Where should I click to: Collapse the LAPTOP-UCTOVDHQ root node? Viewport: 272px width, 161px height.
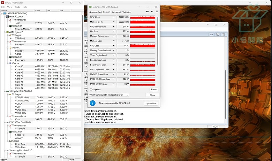point(2,13)
